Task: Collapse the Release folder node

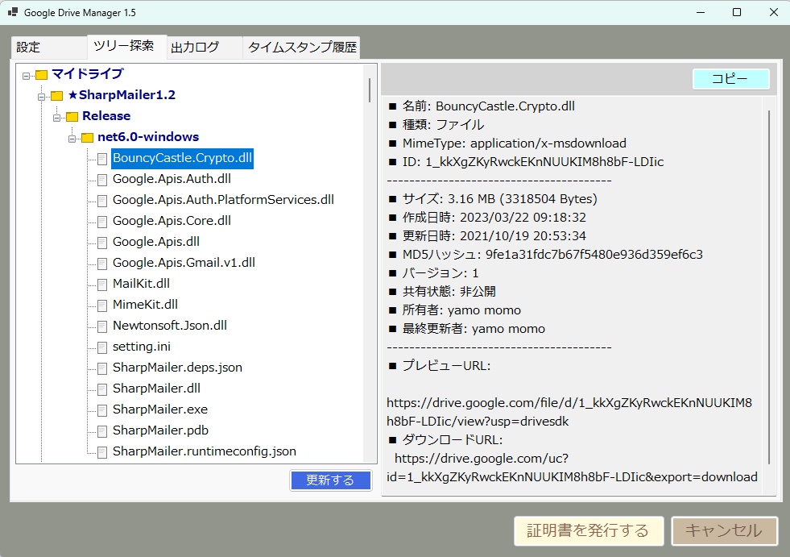Action: [x=57, y=118]
